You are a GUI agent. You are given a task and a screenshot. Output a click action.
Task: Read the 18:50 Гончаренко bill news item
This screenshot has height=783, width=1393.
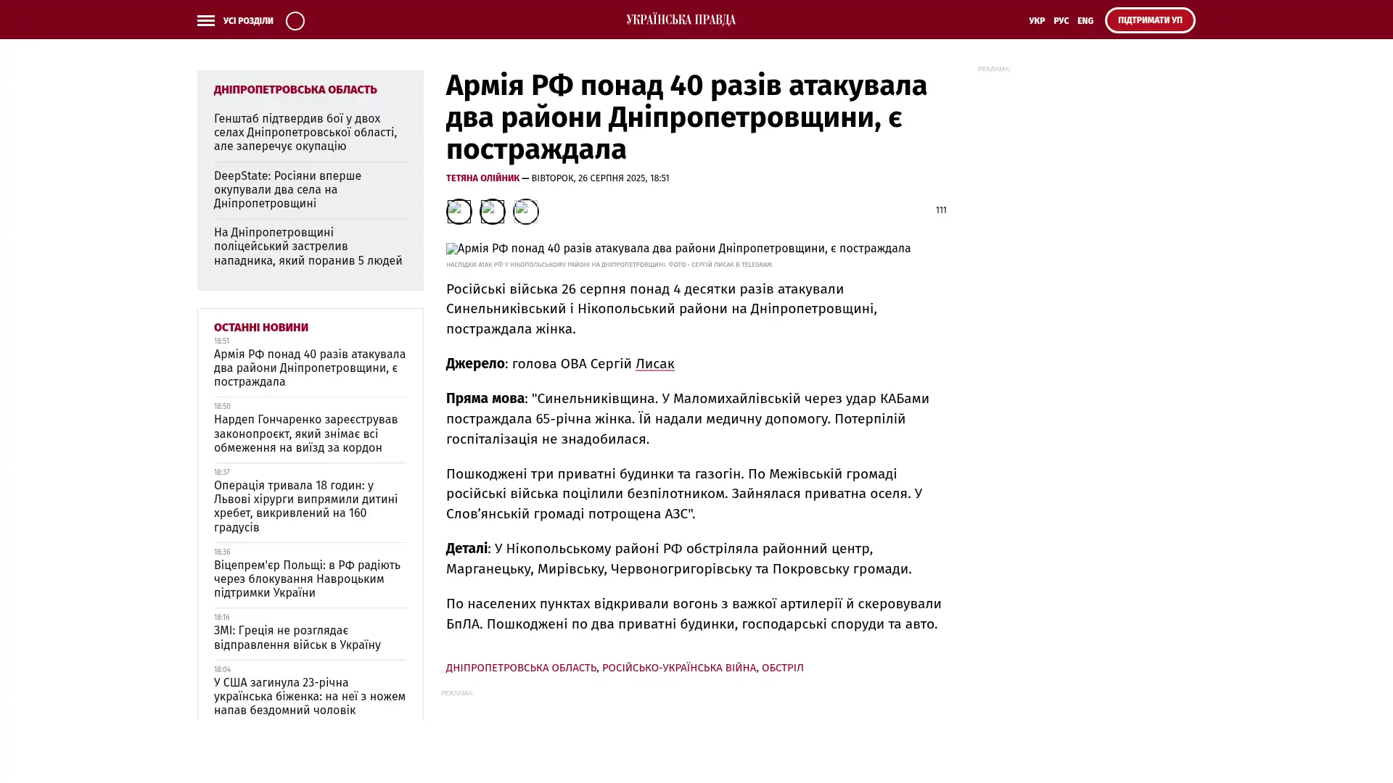tap(305, 434)
